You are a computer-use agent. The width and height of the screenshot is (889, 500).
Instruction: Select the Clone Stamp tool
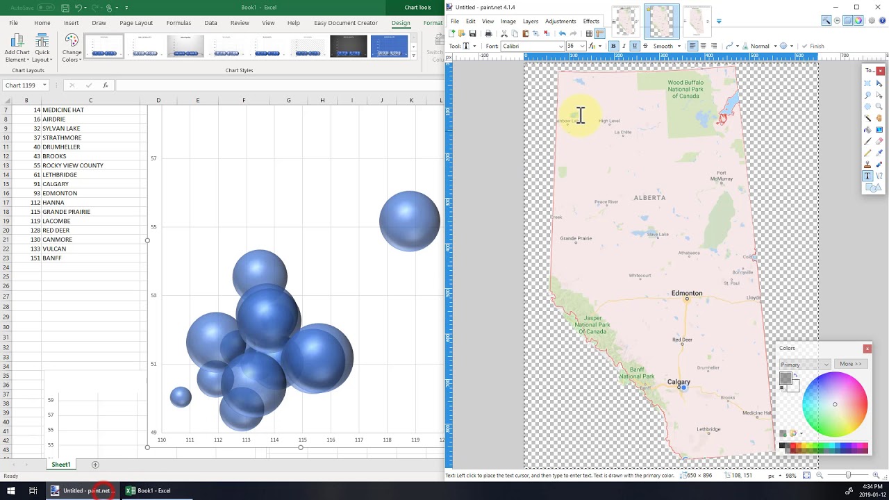(867, 165)
